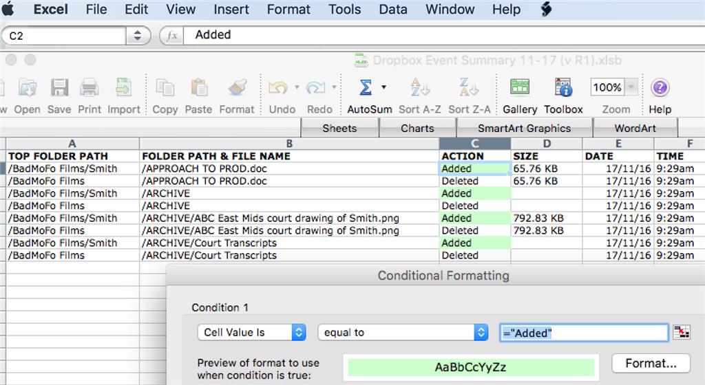This screenshot has height=385, width=705.
Task: Click the C2 Name Box field
Action: click(x=64, y=36)
